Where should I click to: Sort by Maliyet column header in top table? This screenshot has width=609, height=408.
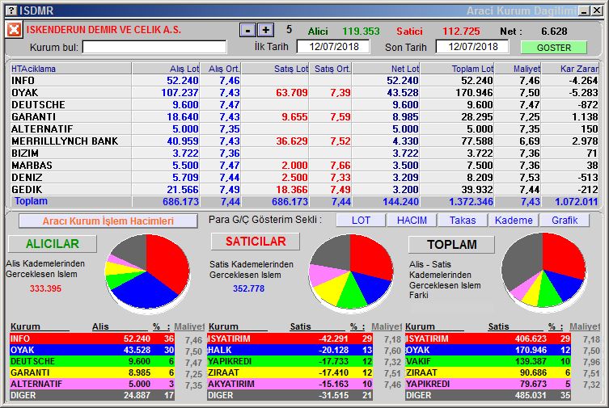(518, 69)
